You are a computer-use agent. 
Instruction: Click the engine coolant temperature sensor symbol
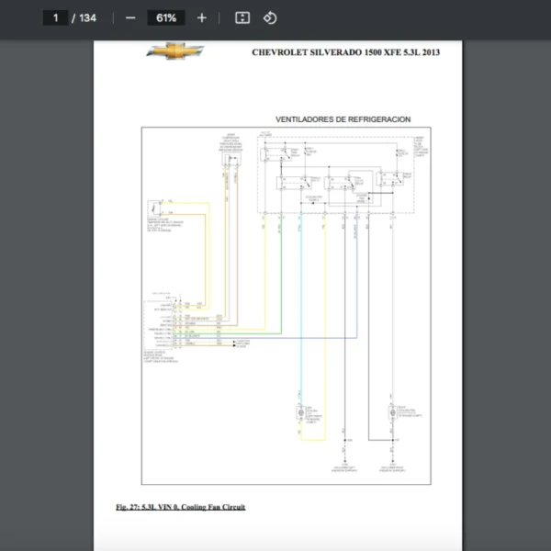[155, 208]
